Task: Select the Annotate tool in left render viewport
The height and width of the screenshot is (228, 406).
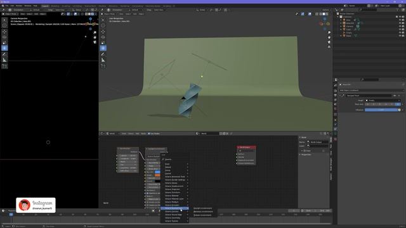Action: click(4, 54)
